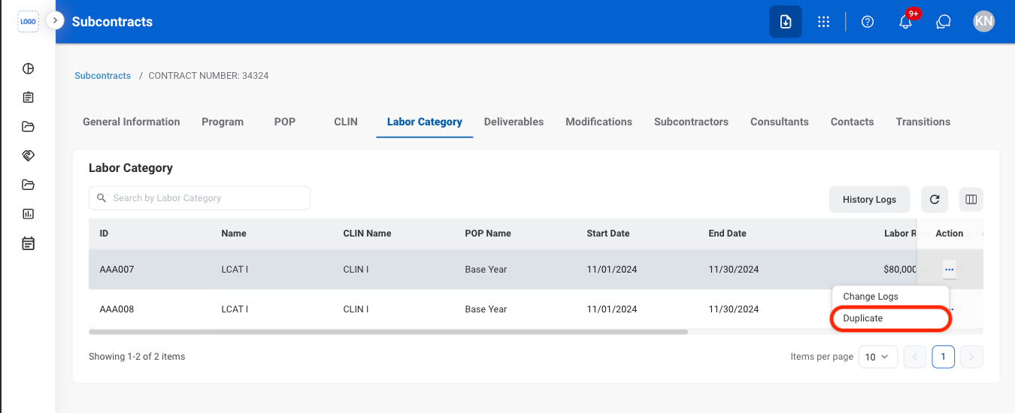Open the clipboard sidebar icon
The height and width of the screenshot is (413, 1015).
[29, 98]
